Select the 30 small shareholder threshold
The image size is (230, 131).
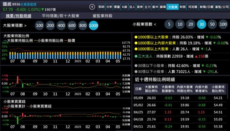202,24
